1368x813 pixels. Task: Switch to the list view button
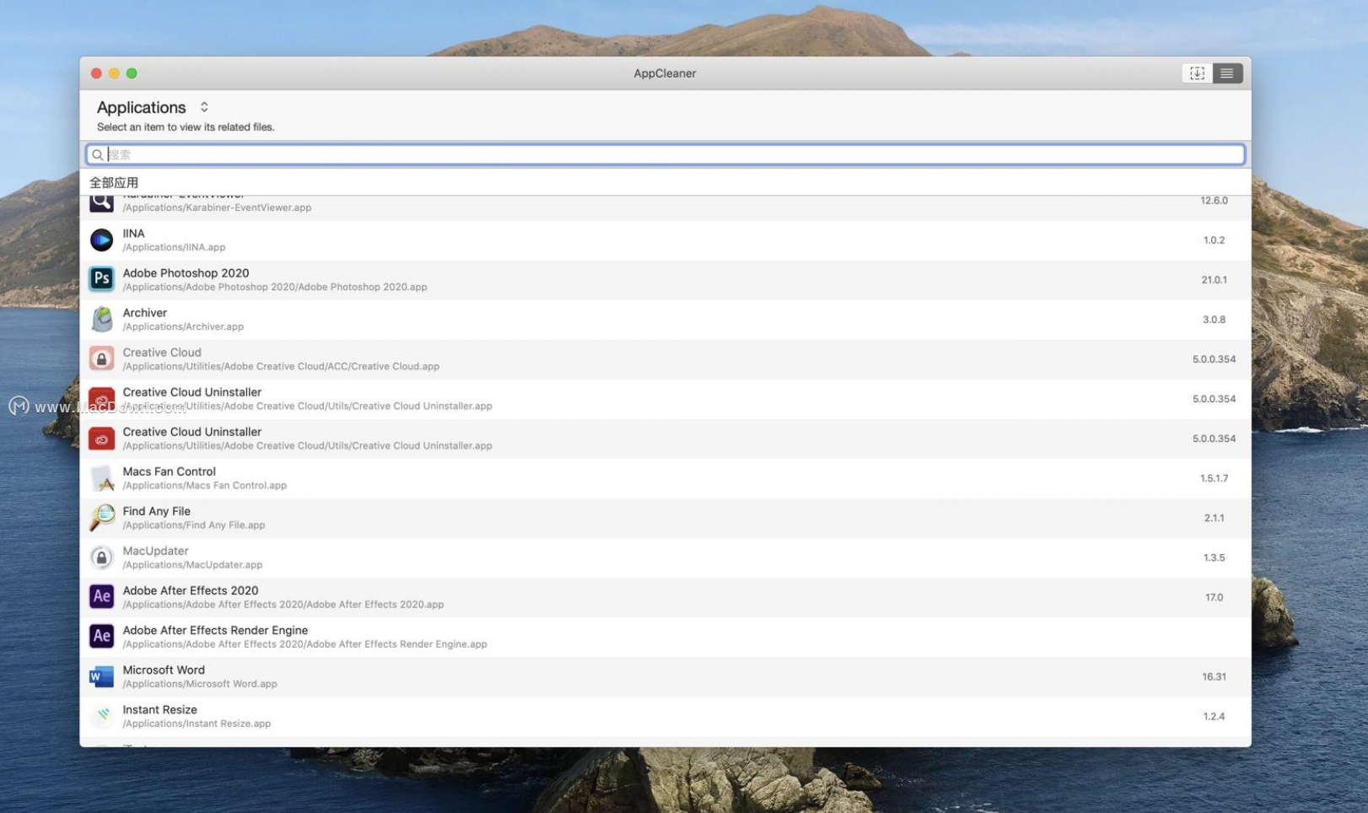click(x=1227, y=73)
